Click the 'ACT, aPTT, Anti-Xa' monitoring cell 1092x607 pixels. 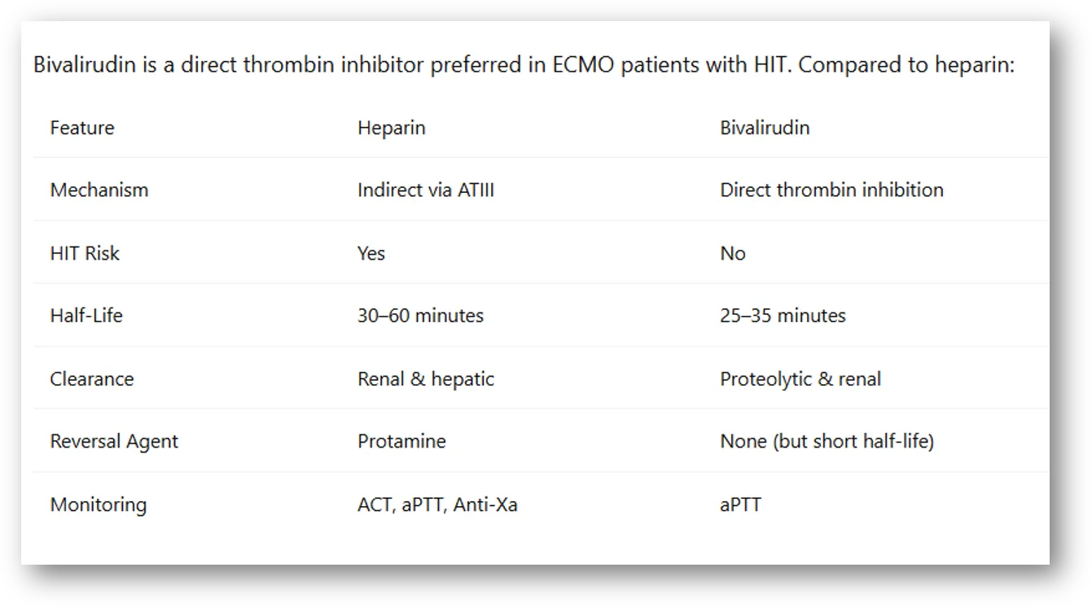click(437, 504)
